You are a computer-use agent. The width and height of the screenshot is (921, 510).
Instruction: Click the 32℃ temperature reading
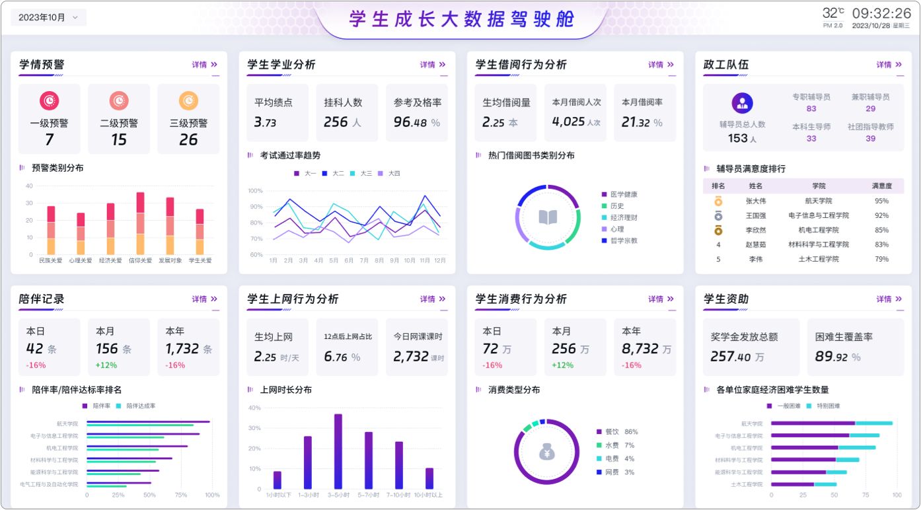[x=833, y=13]
